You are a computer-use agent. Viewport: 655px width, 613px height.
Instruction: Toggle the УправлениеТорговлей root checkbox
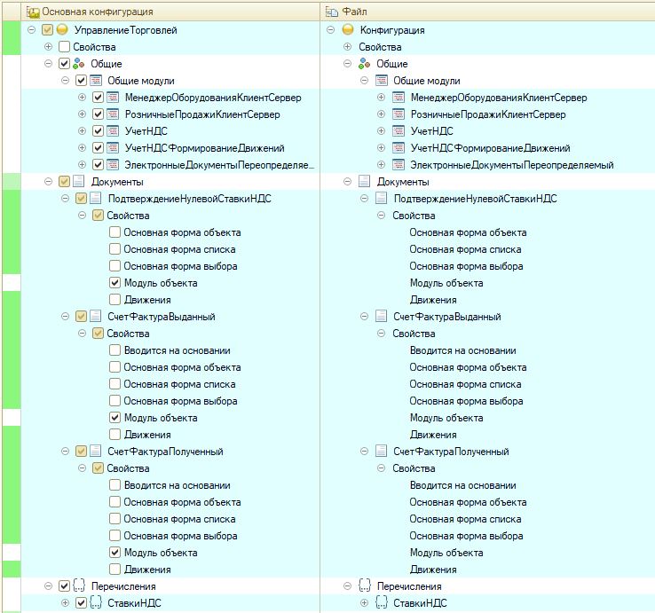(x=47, y=29)
